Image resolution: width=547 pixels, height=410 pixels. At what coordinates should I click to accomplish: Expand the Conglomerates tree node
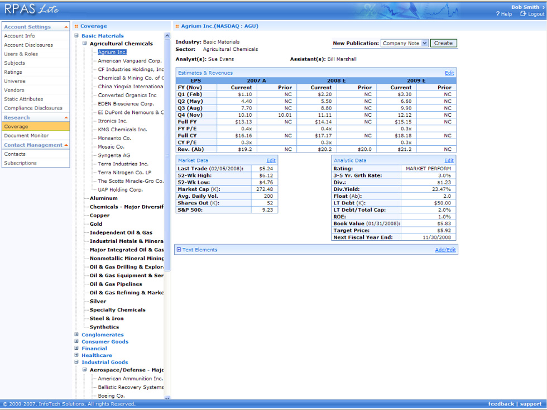(76, 335)
